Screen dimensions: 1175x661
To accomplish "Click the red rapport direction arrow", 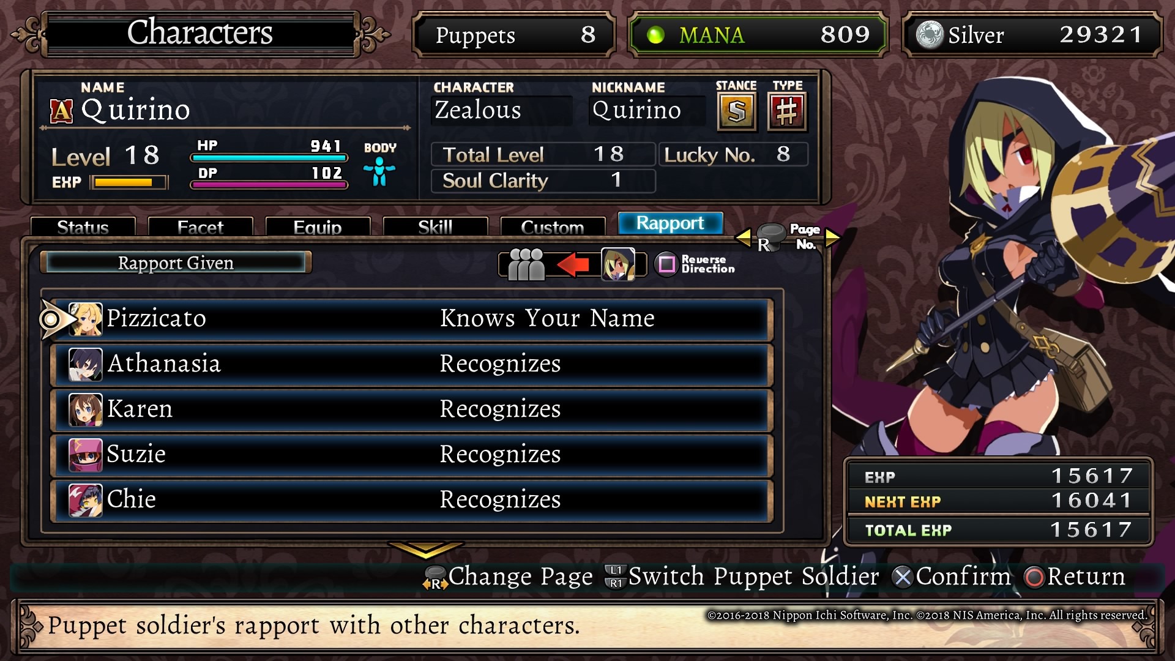I will pyautogui.click(x=573, y=264).
